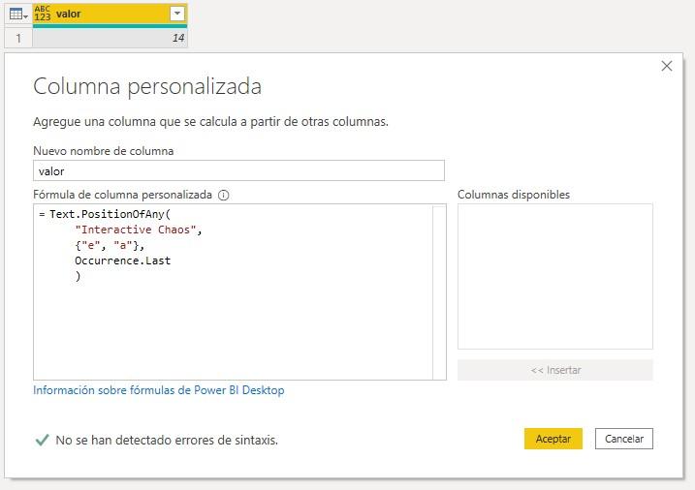Screen dimensions: 695x490
Task: Click the "Interactive Chaos" string in formula
Action: pos(137,230)
